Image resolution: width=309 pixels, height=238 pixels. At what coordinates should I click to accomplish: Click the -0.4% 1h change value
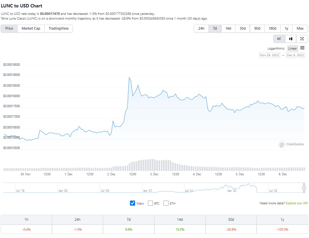tap(26, 229)
